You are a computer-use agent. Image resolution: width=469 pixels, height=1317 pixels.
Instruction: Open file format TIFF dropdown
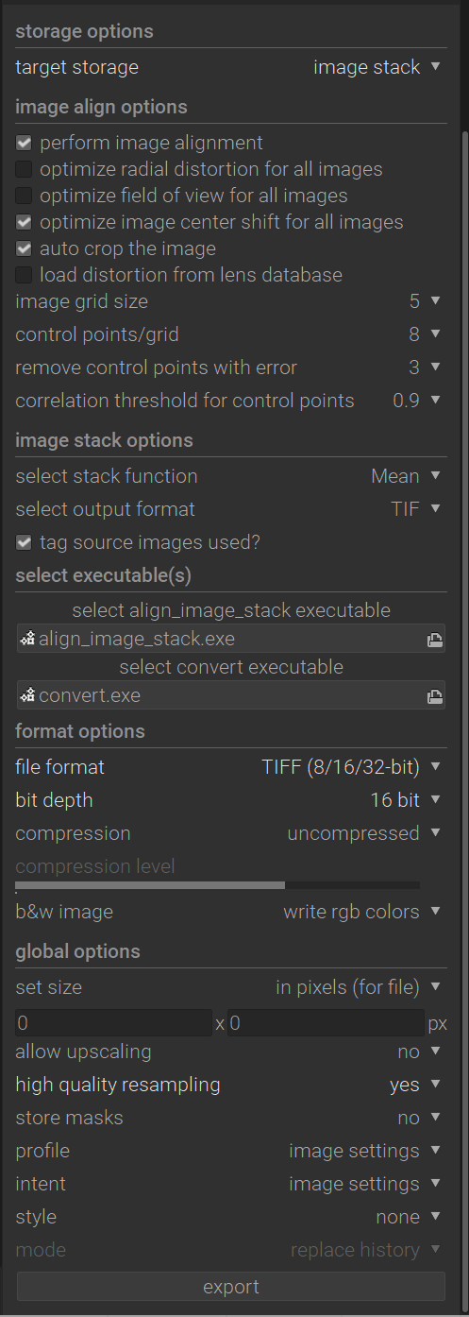229,767
